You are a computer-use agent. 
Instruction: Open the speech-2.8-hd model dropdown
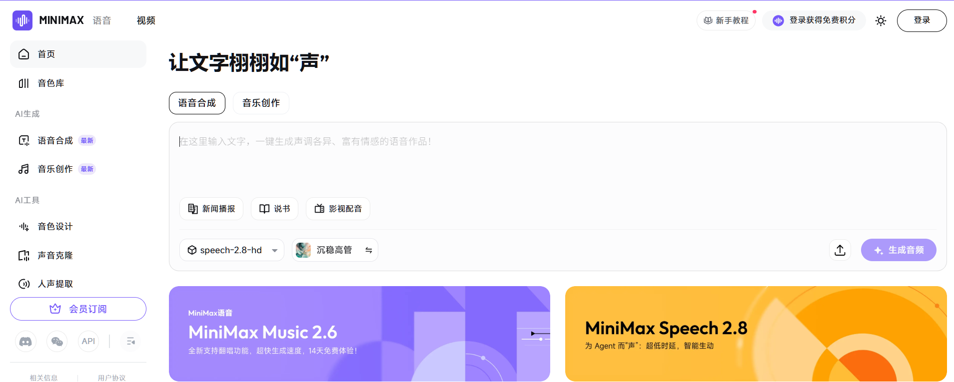click(x=232, y=250)
